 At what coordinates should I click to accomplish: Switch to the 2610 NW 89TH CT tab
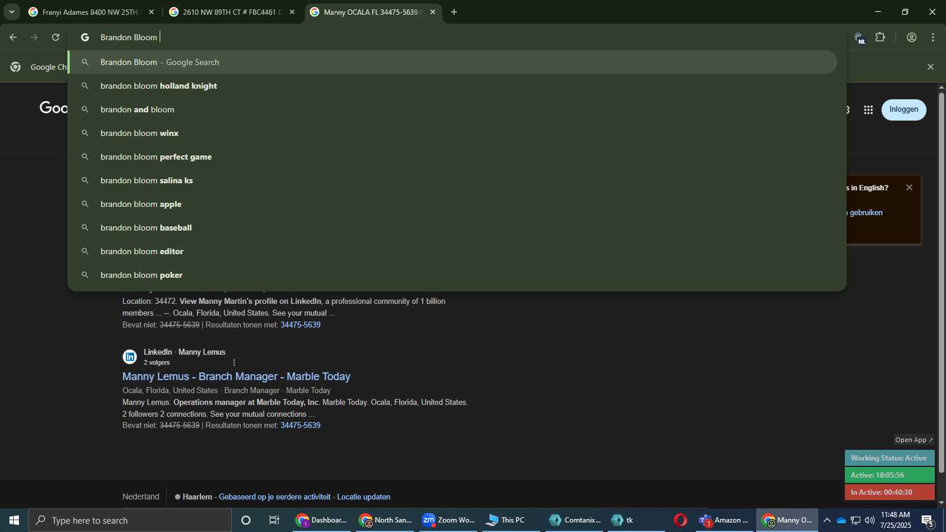coord(232,12)
